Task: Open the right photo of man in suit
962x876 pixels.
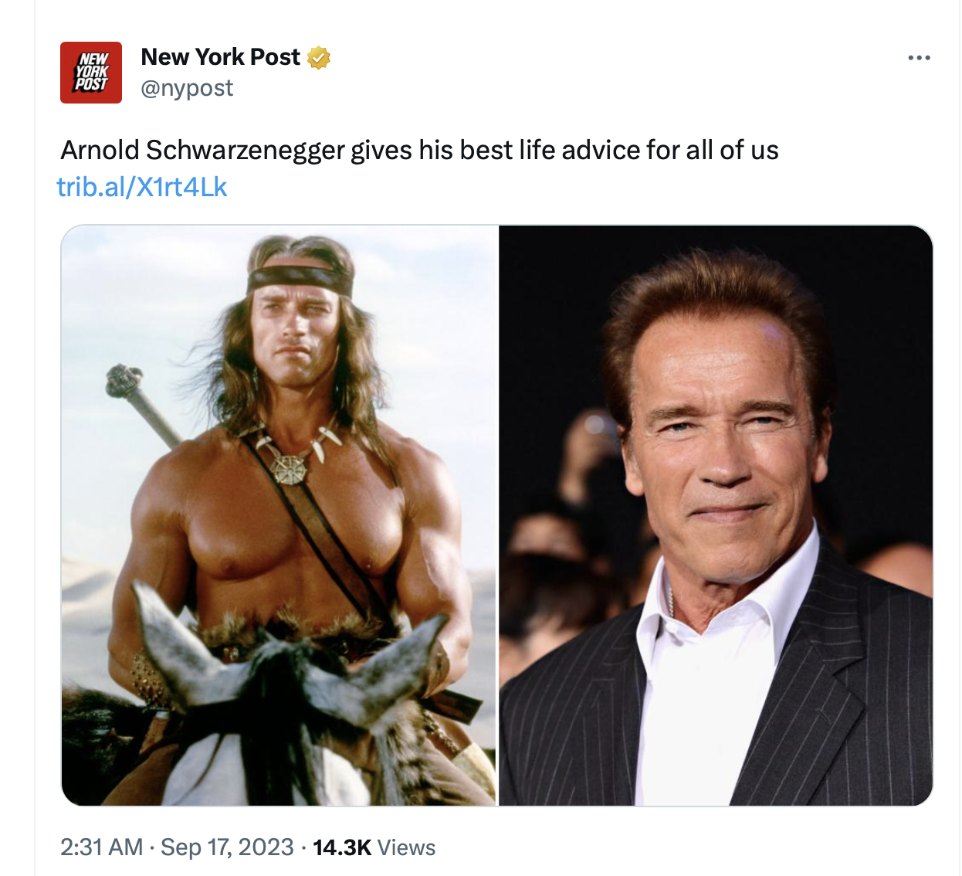Action: click(716, 515)
